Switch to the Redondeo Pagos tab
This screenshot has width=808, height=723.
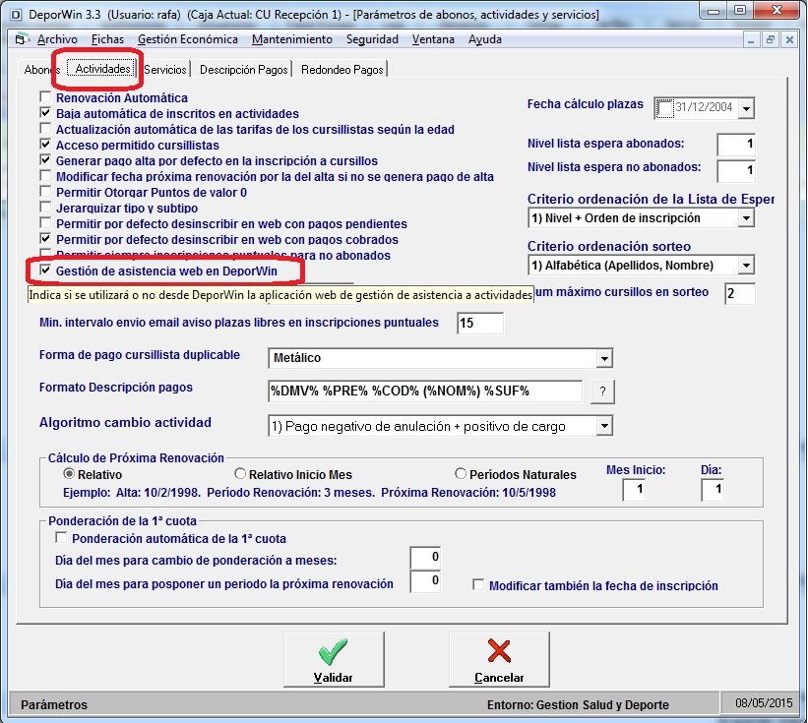coord(342,70)
